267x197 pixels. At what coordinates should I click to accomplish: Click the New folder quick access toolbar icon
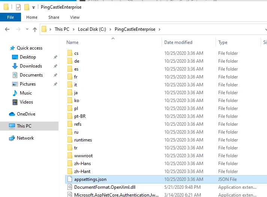point(27,7)
